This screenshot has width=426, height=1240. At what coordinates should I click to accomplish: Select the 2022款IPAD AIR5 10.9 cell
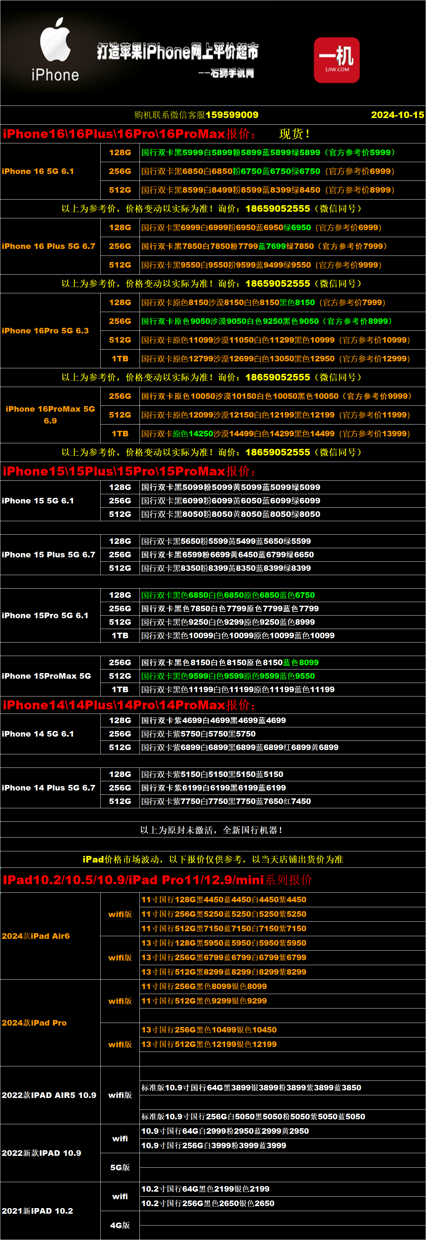pyautogui.click(x=51, y=1095)
